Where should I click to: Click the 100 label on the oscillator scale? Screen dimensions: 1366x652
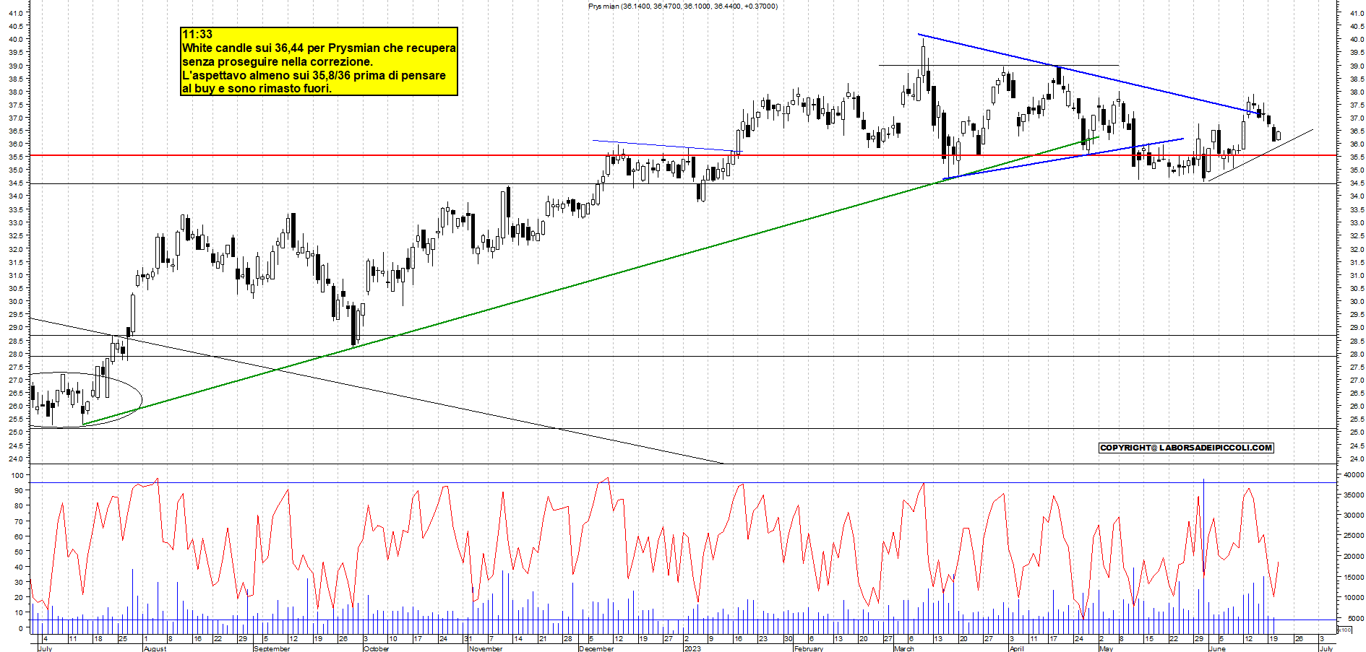17,475
